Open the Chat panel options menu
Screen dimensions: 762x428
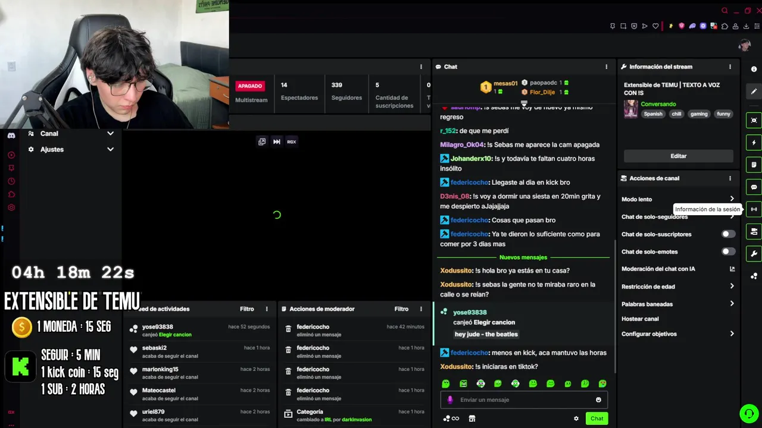click(x=607, y=67)
